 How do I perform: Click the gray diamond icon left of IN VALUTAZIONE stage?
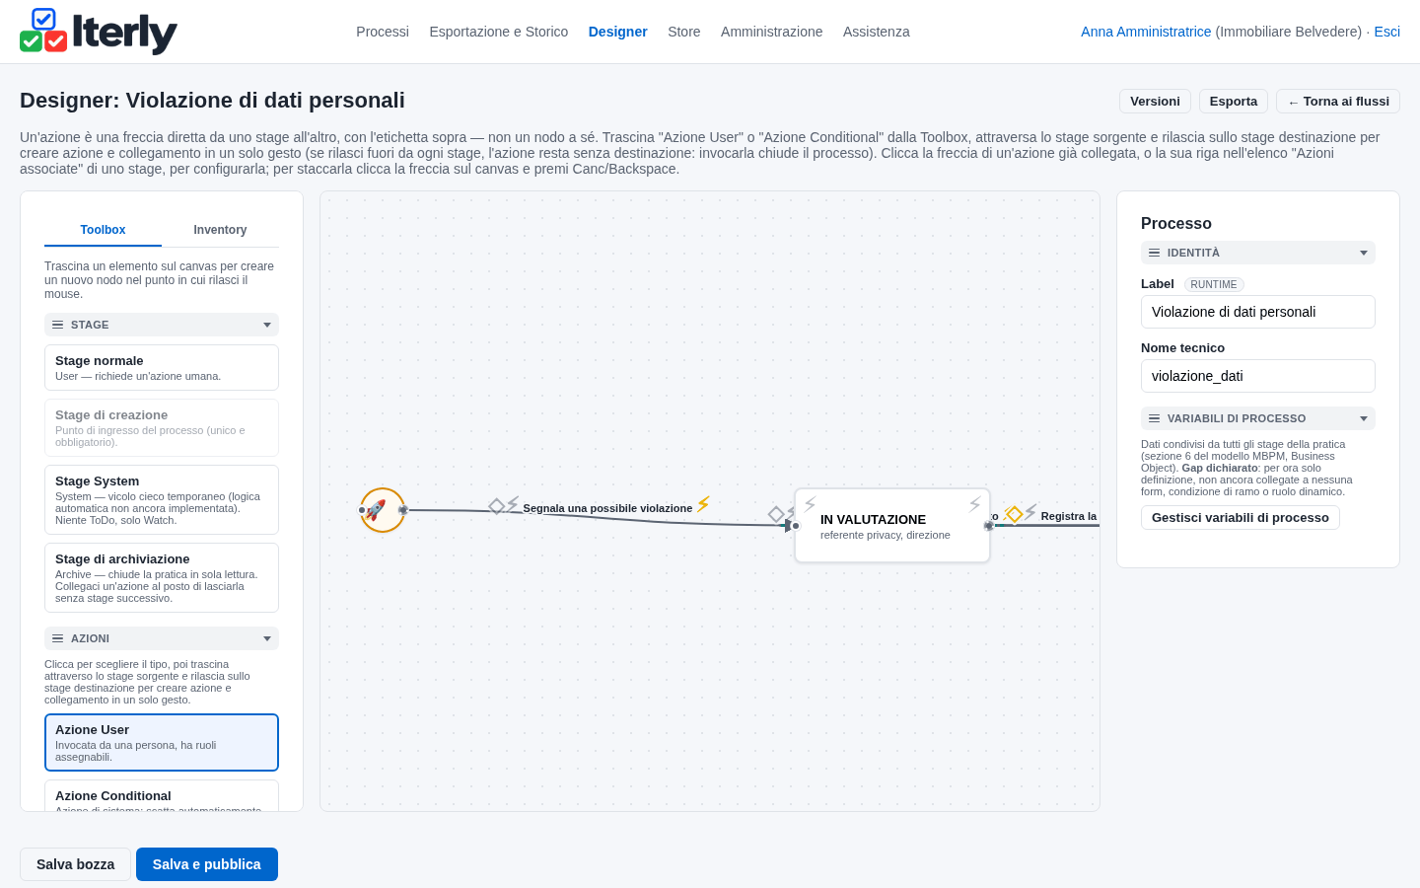click(776, 514)
